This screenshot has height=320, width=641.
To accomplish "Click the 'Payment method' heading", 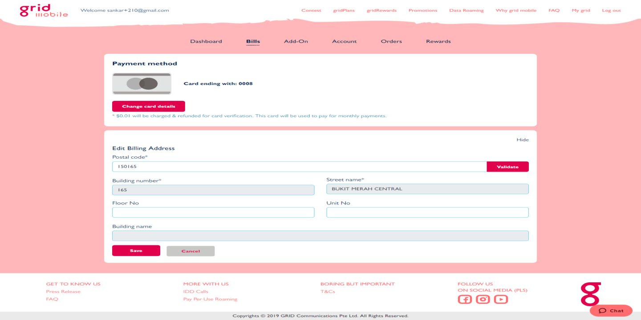I will tap(145, 64).
